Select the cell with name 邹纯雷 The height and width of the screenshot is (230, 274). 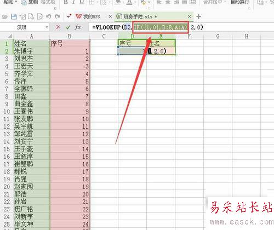(x=31, y=134)
